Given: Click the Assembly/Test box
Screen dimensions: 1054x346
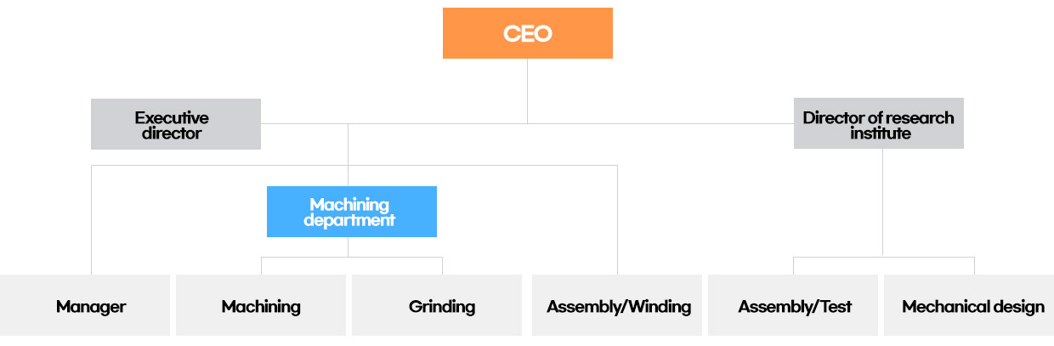Looking at the screenshot, I should point(793,305).
